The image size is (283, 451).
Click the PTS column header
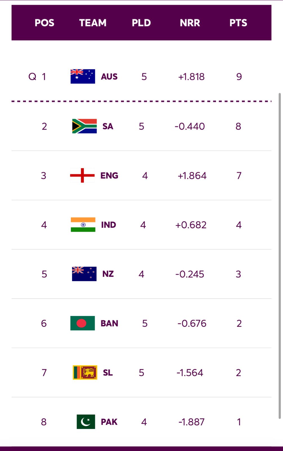pos(238,23)
